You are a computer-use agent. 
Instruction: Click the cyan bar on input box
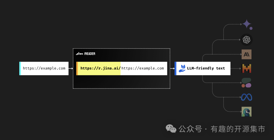(20, 68)
